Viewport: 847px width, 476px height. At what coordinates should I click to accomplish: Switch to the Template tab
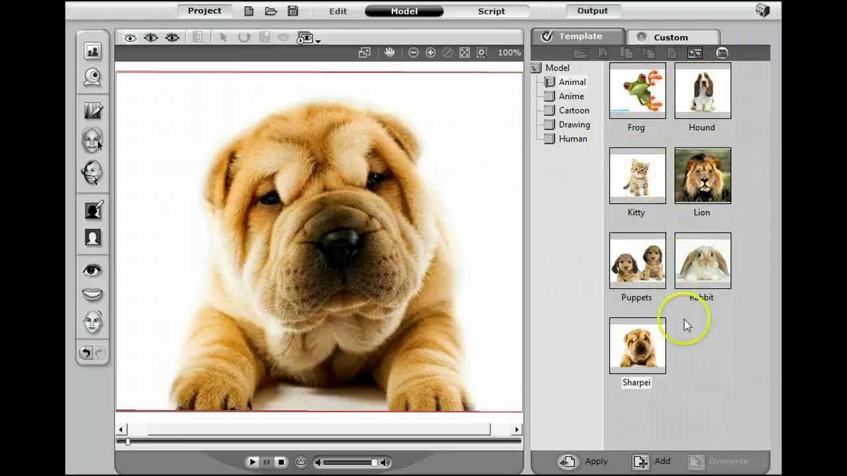tap(578, 36)
